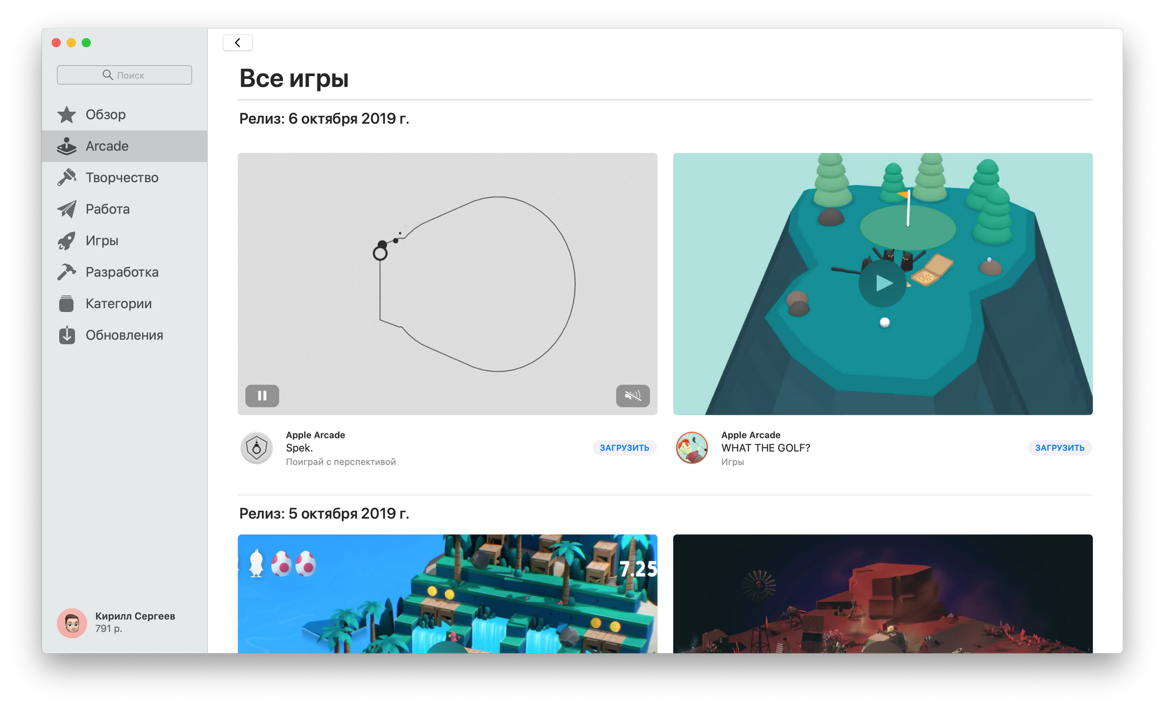Play the WHAT THE GOLF? video preview
Screen dimensions: 1165x709
click(x=882, y=283)
